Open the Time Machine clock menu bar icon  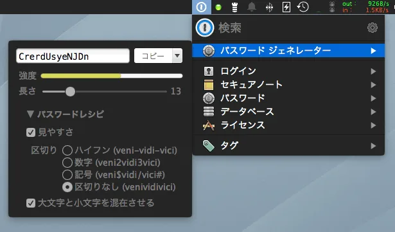coord(303,7)
